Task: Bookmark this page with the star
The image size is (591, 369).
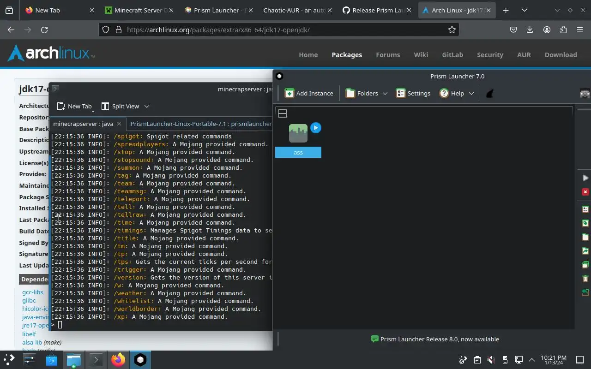Action: [x=452, y=30]
